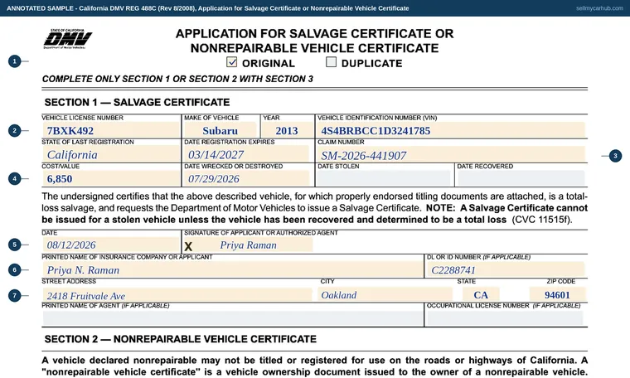Image resolution: width=630 pixels, height=378 pixels.
Task: Click the California DMV logo
Action: pos(67,39)
